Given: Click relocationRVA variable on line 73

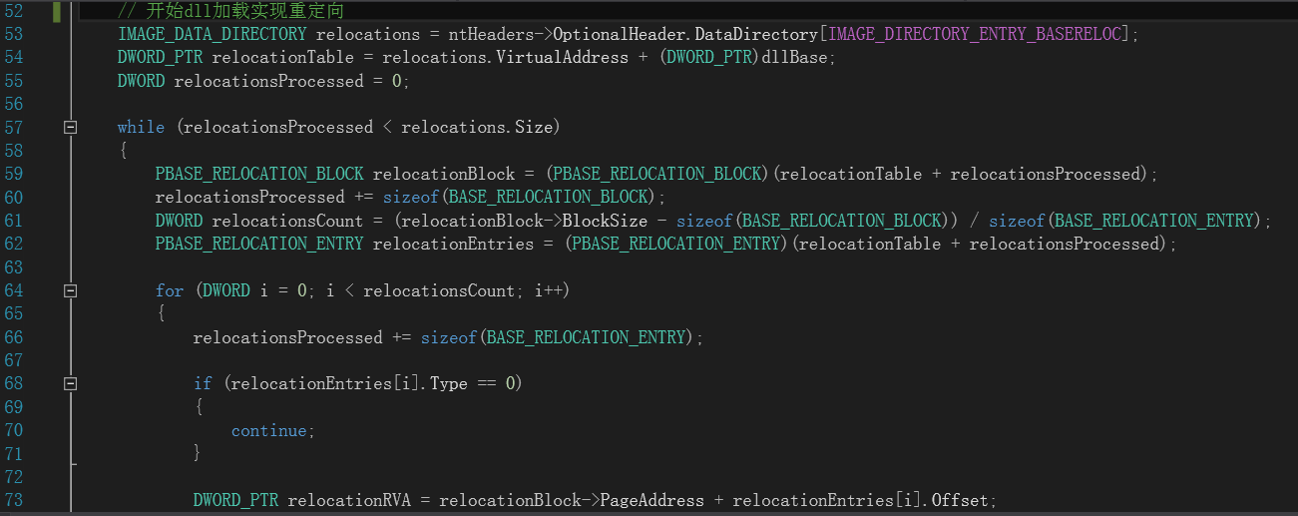Looking at the screenshot, I should pyautogui.click(x=349, y=500).
